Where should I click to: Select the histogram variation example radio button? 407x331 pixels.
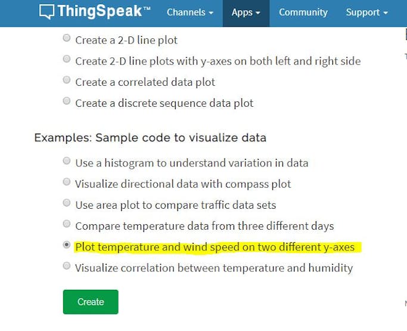point(67,161)
